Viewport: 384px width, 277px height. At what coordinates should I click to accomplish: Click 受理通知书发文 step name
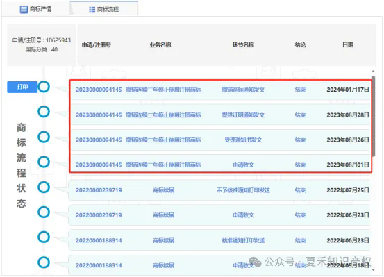(x=243, y=140)
